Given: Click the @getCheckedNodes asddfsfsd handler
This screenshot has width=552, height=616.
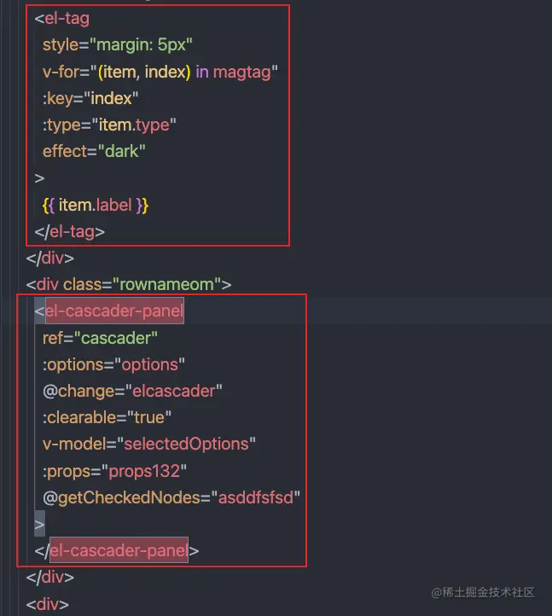Looking at the screenshot, I should point(171,497).
